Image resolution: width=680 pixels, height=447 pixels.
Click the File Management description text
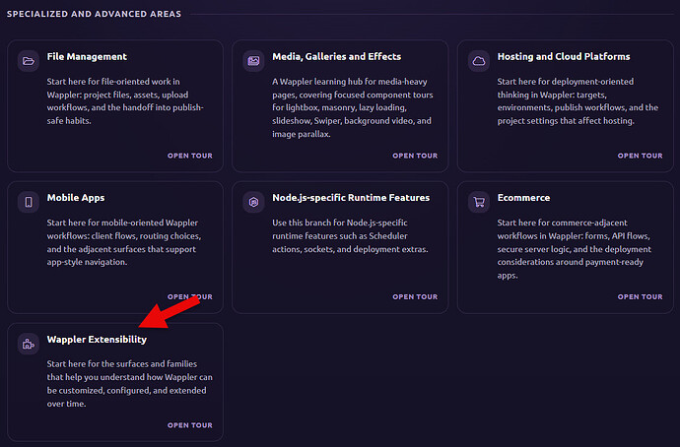[x=125, y=101]
